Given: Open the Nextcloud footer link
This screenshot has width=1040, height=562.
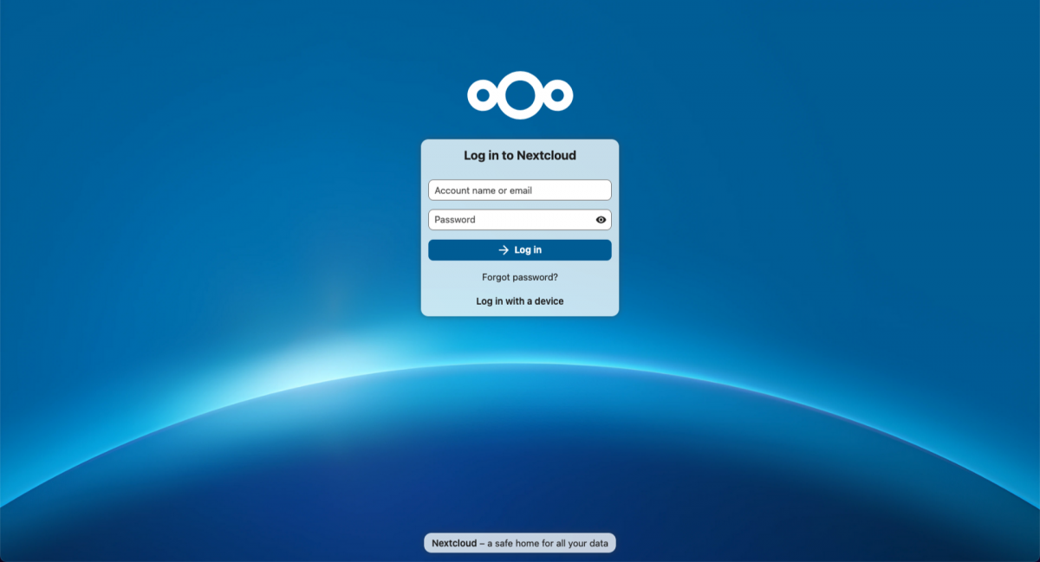Looking at the screenshot, I should click(454, 544).
